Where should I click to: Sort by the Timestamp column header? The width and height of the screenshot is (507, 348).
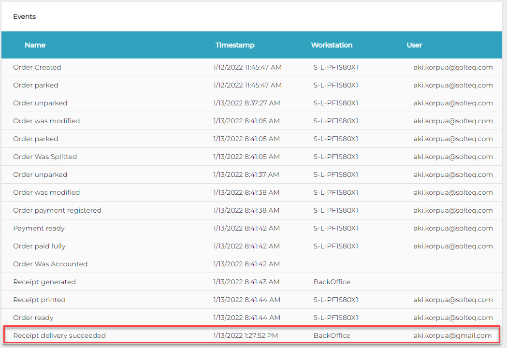[x=235, y=45]
